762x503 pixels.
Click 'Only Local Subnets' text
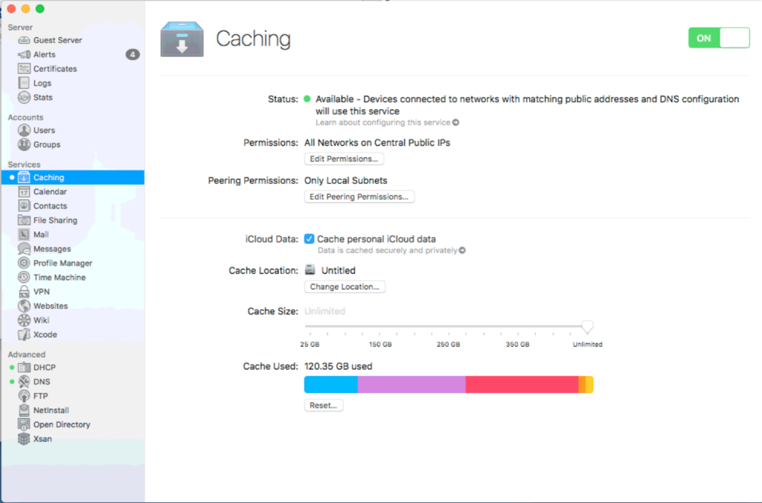coord(345,181)
